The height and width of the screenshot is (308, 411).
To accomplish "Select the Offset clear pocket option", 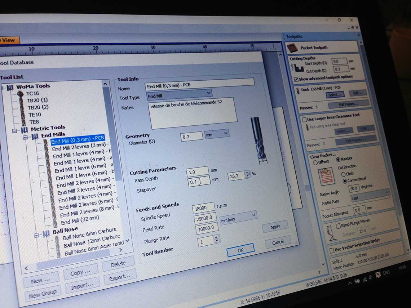I will click(315, 162).
